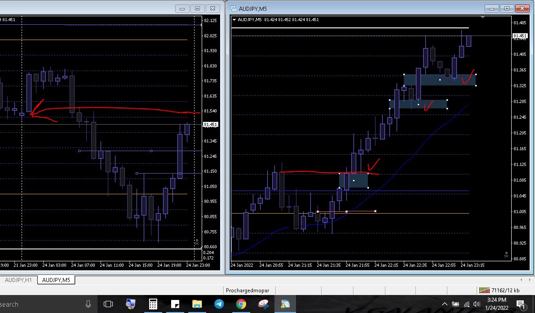Toggle the microphone voice search icon
Screen dimensions: 535x313
pos(88,304)
